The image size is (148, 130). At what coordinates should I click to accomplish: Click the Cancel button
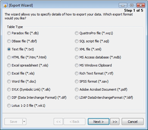point(132,122)
